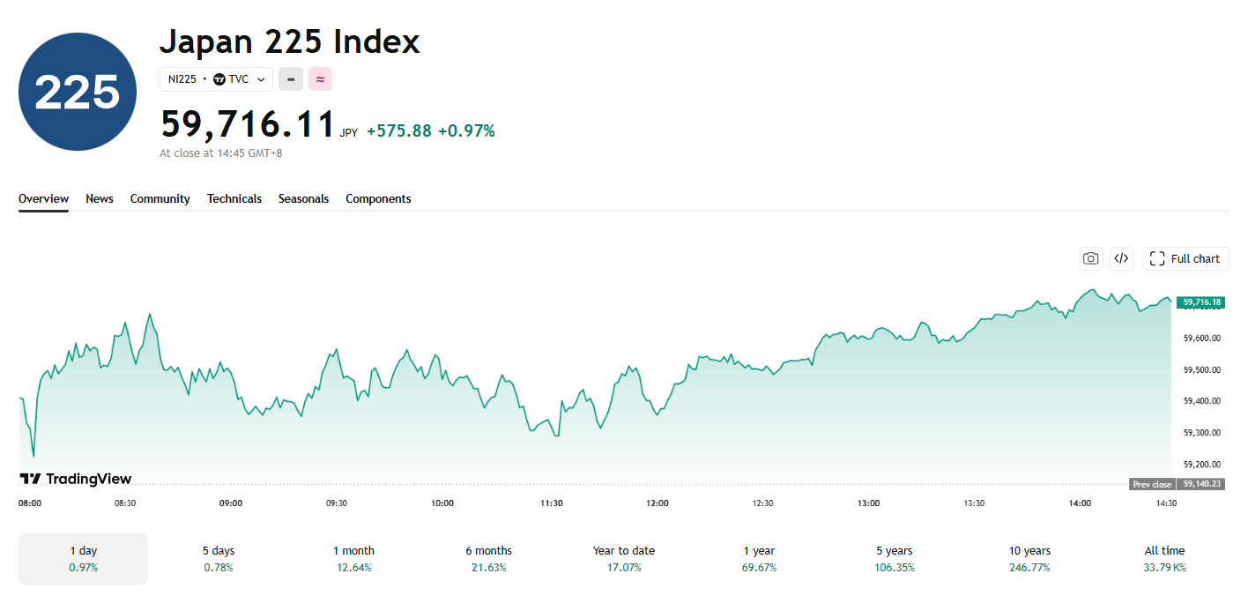The height and width of the screenshot is (596, 1248).
Task: Expand the NI225 TVC symbol dropdown
Action: (216, 79)
